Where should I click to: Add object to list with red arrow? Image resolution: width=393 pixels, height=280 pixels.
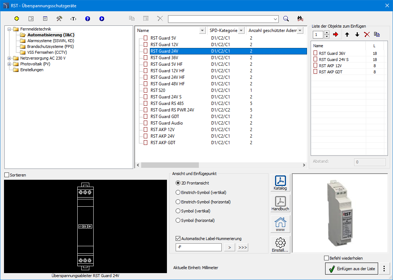(336, 35)
